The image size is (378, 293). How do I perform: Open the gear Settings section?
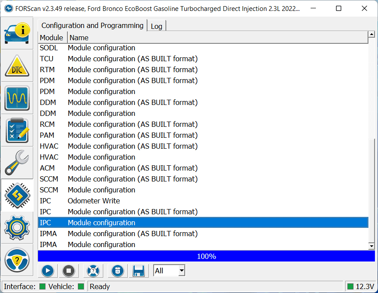17,227
